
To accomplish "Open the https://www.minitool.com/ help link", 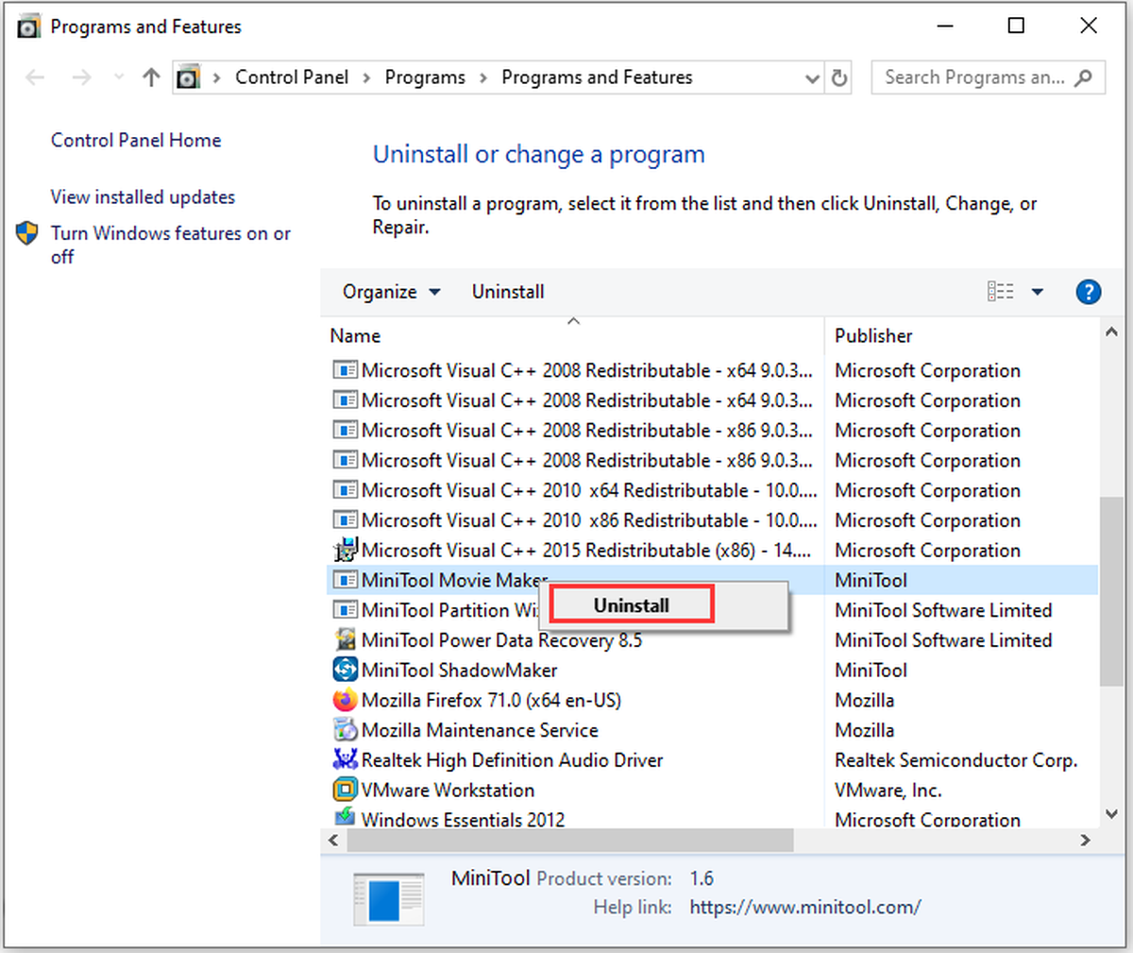I will (805, 907).
